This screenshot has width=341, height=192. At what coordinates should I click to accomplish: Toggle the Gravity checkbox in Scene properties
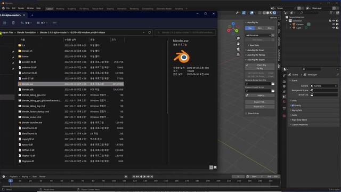pyautogui.click(x=293, y=106)
